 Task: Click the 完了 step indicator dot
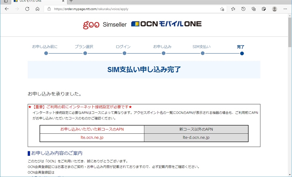click(x=242, y=54)
